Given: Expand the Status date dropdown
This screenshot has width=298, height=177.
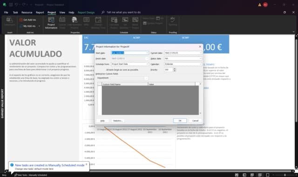Looking at the screenshot, I should 201,59.
